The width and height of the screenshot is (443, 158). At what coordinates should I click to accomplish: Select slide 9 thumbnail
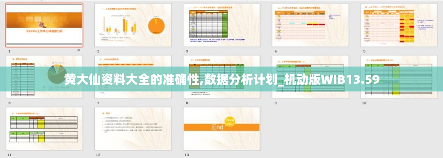pyautogui.click(x=311, y=77)
